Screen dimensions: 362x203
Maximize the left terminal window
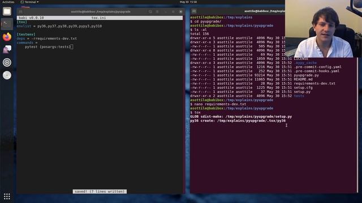point(173,11)
